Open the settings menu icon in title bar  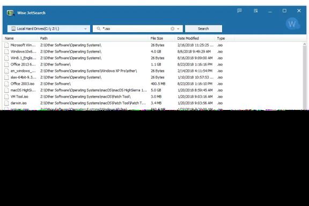(x=255, y=11)
